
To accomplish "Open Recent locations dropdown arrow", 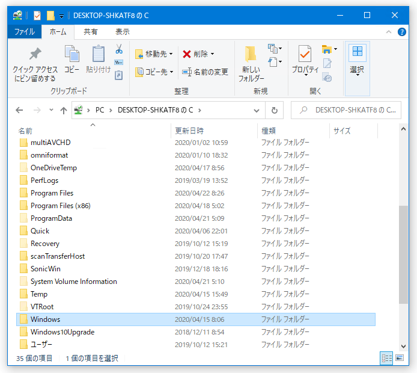I will 51,110.
